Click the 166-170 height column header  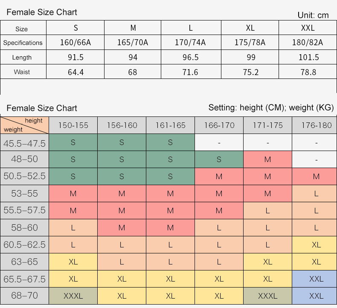tap(219, 125)
